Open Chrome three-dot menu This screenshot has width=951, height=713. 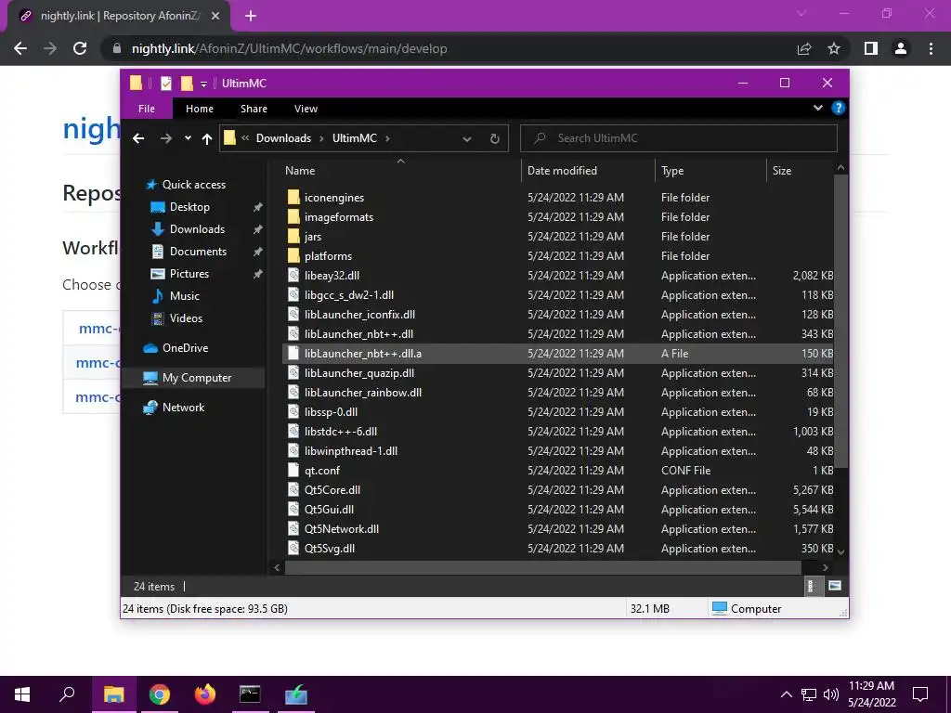tap(931, 48)
